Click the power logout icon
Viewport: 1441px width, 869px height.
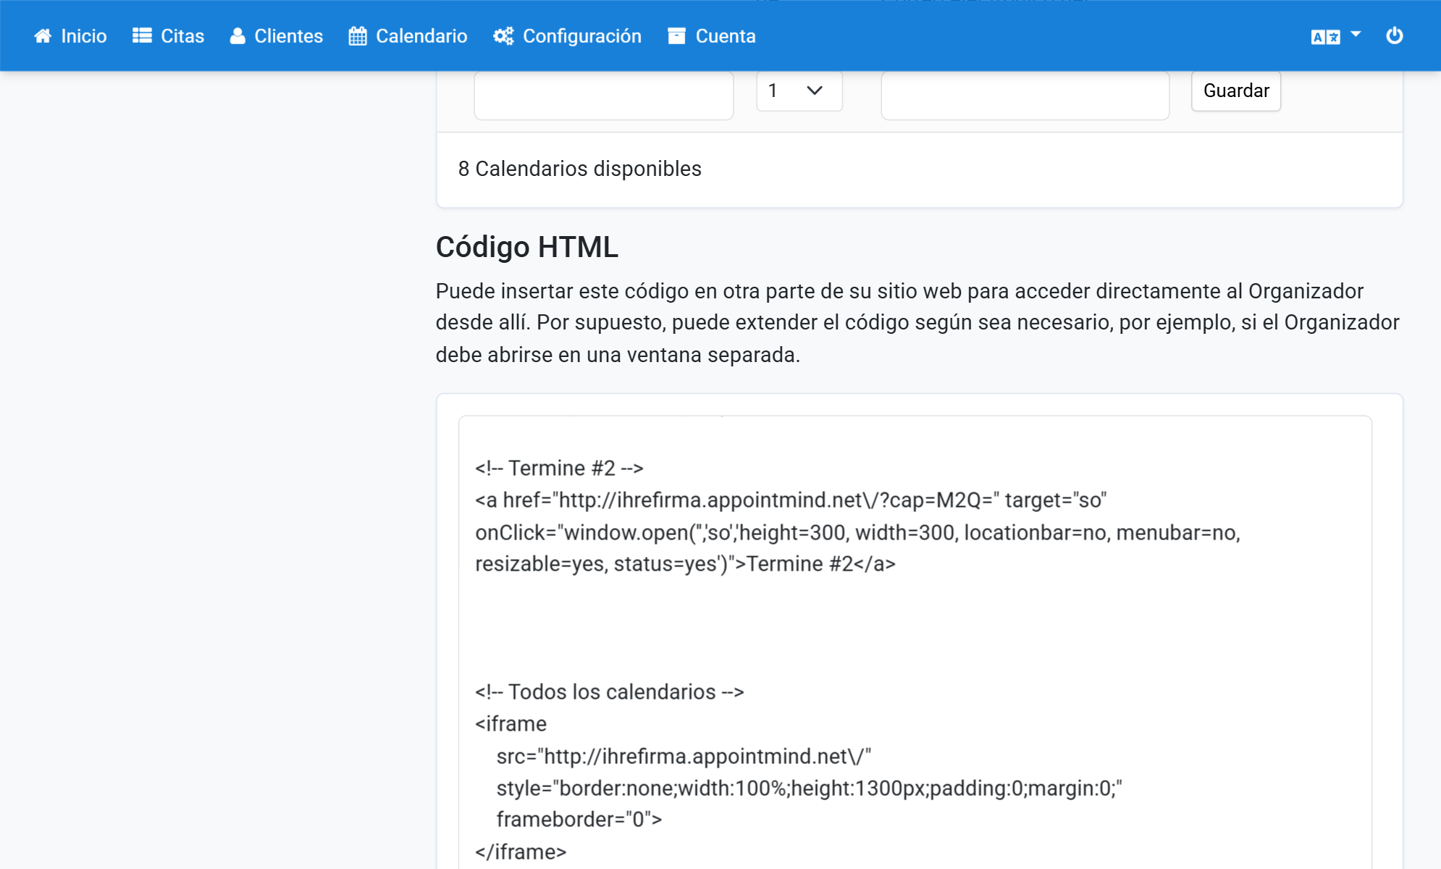click(1395, 35)
